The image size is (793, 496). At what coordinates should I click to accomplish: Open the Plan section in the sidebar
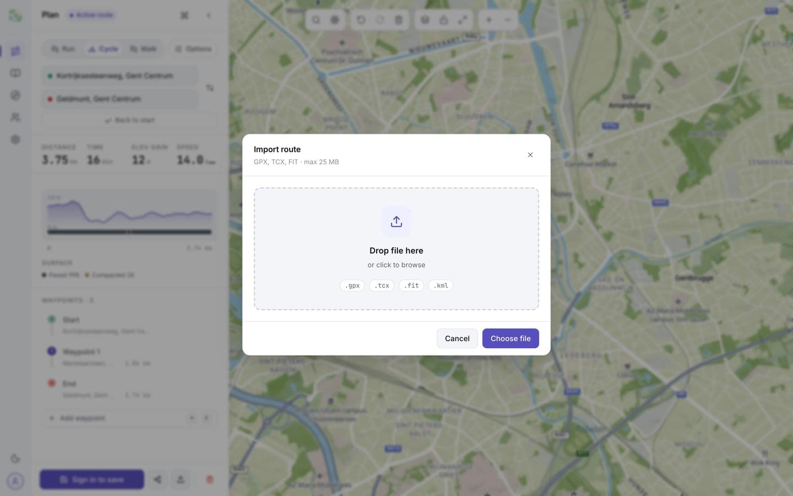(15, 51)
